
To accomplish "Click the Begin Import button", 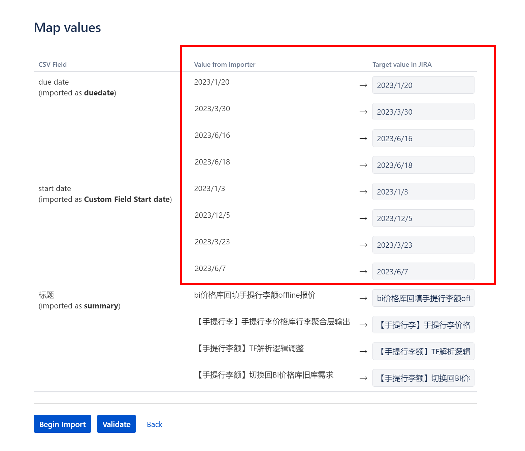I will [x=62, y=424].
